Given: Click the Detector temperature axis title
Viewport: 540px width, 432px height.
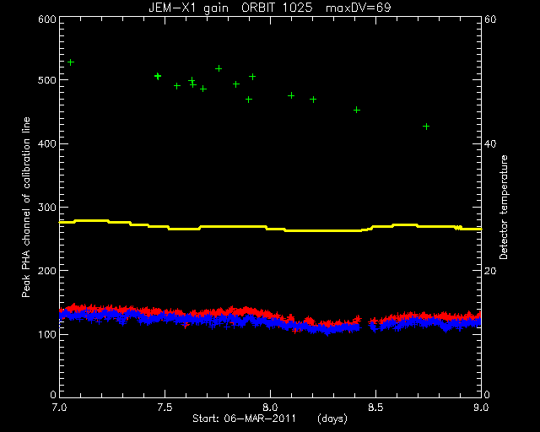Looking at the screenshot, I should pos(504,207).
